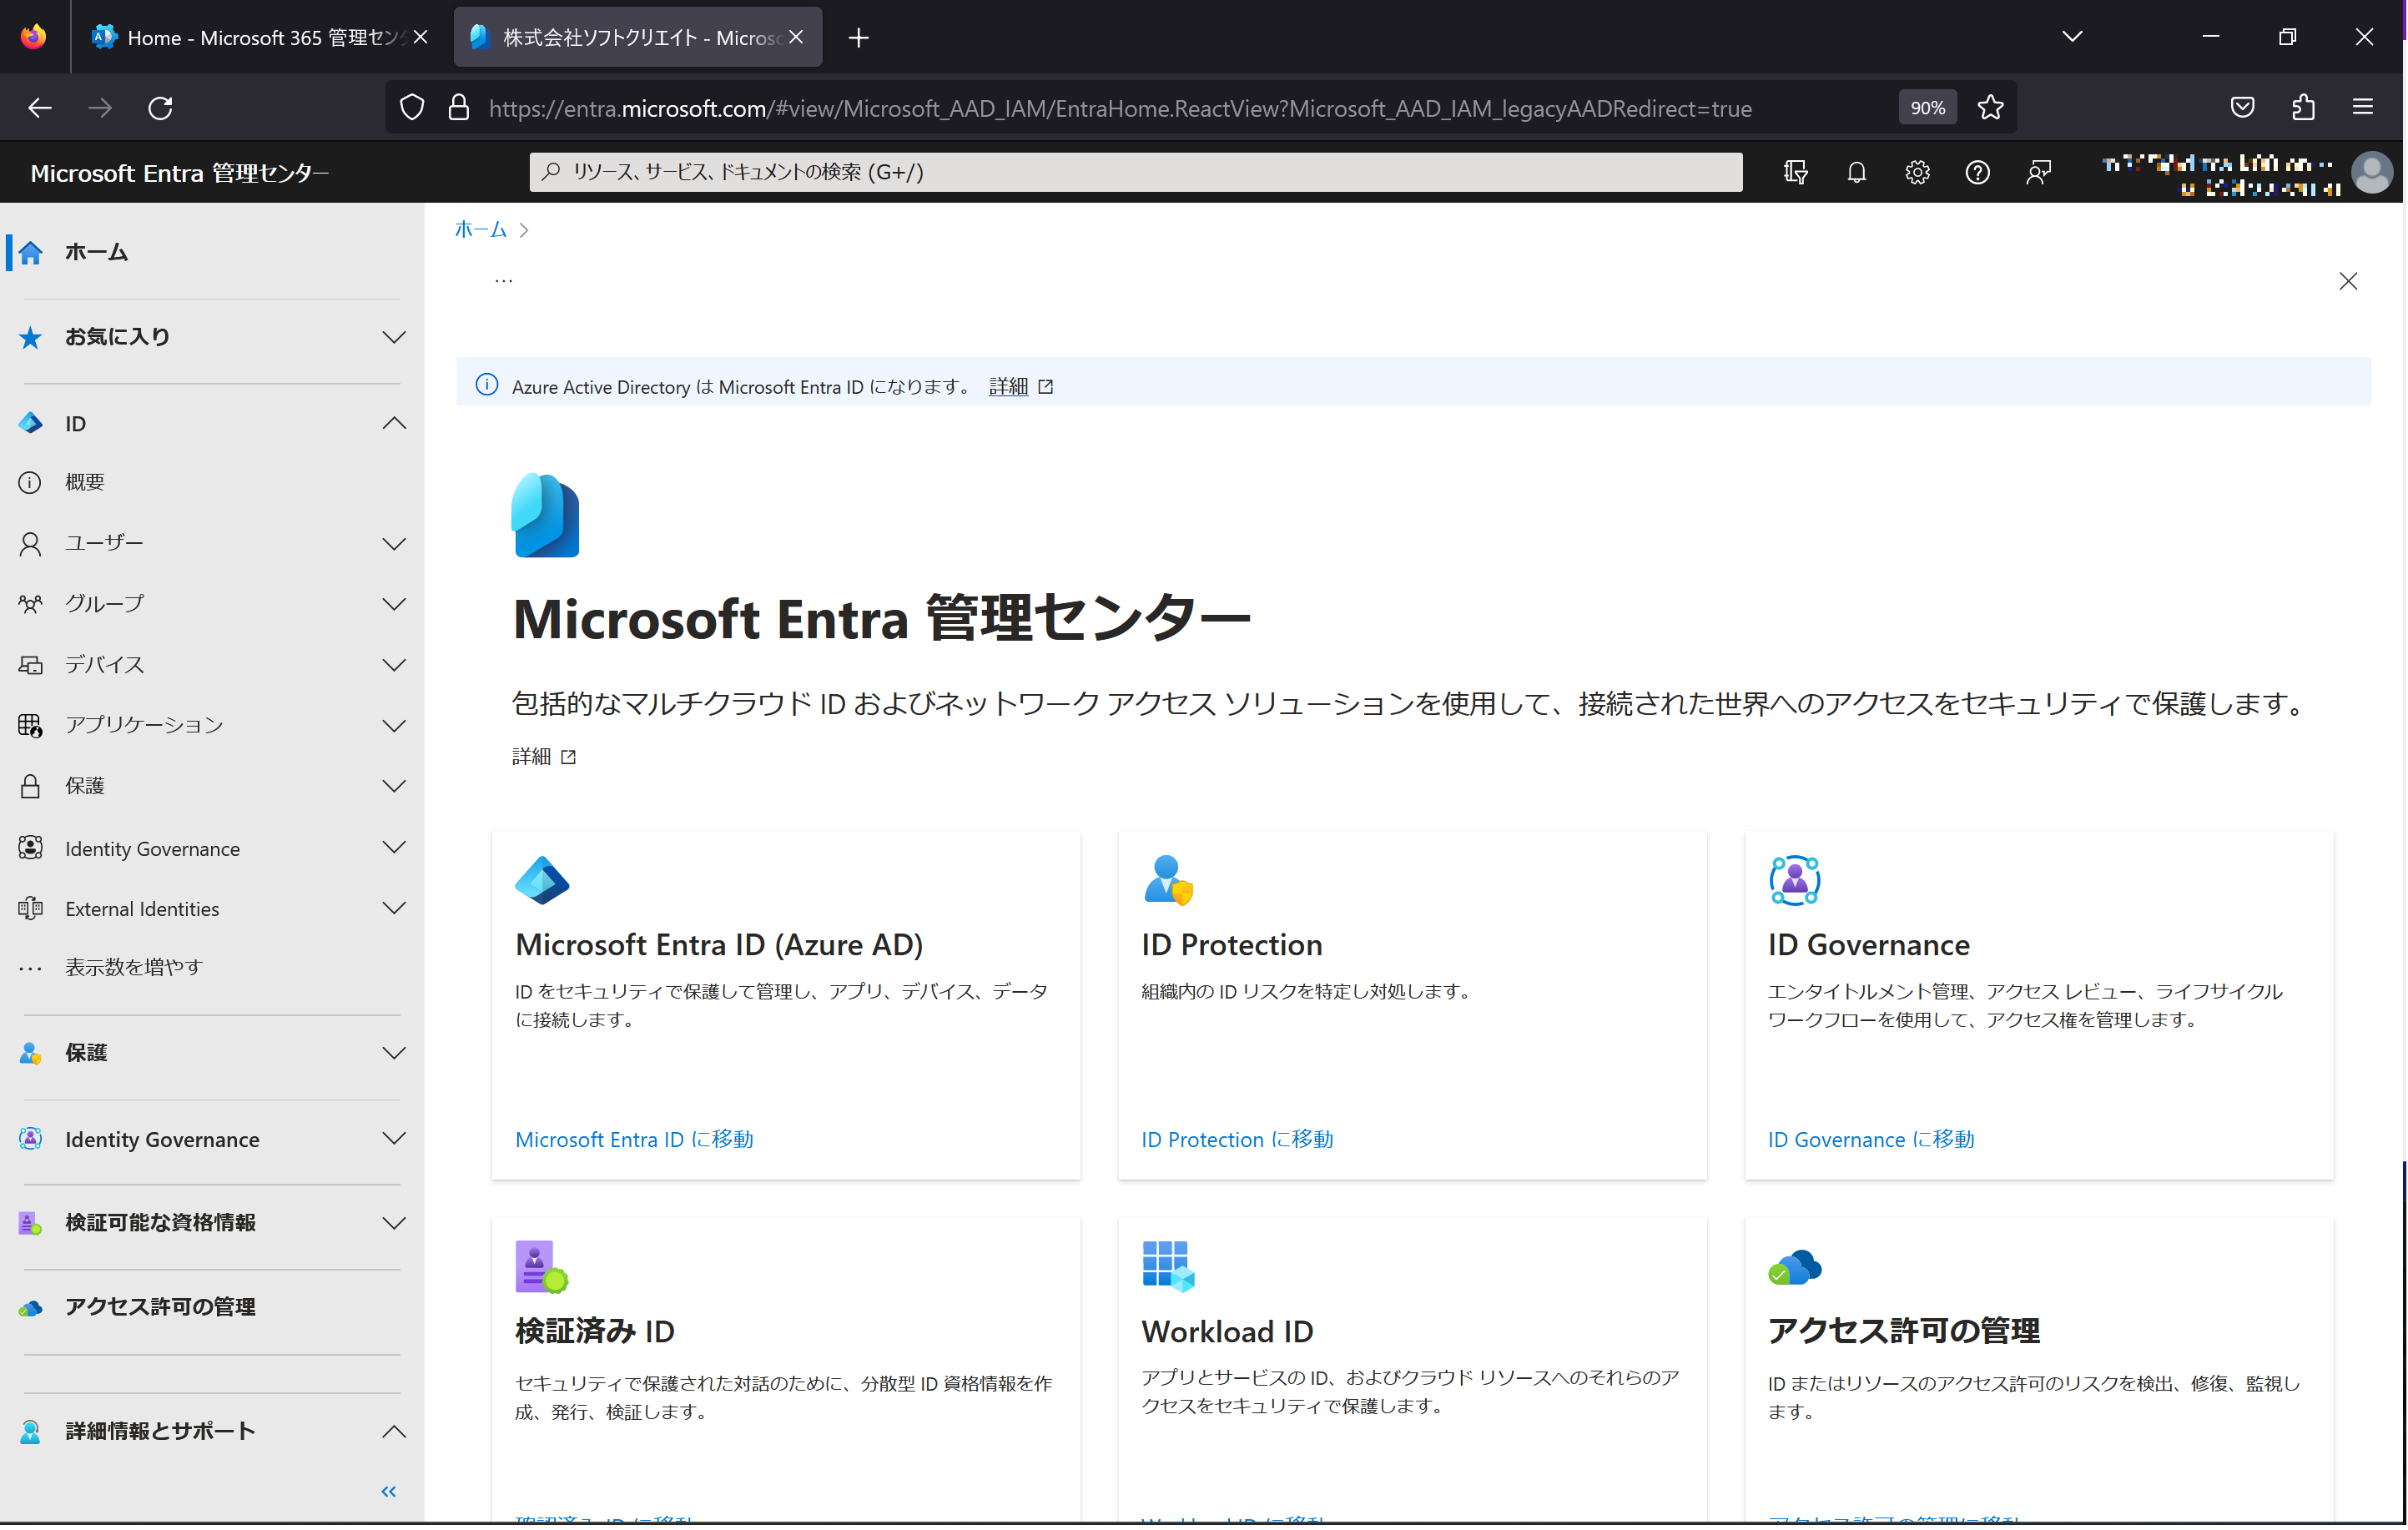2408x1530 pixels.
Task: Click the 検証済み ID card icon
Action: (542, 1267)
